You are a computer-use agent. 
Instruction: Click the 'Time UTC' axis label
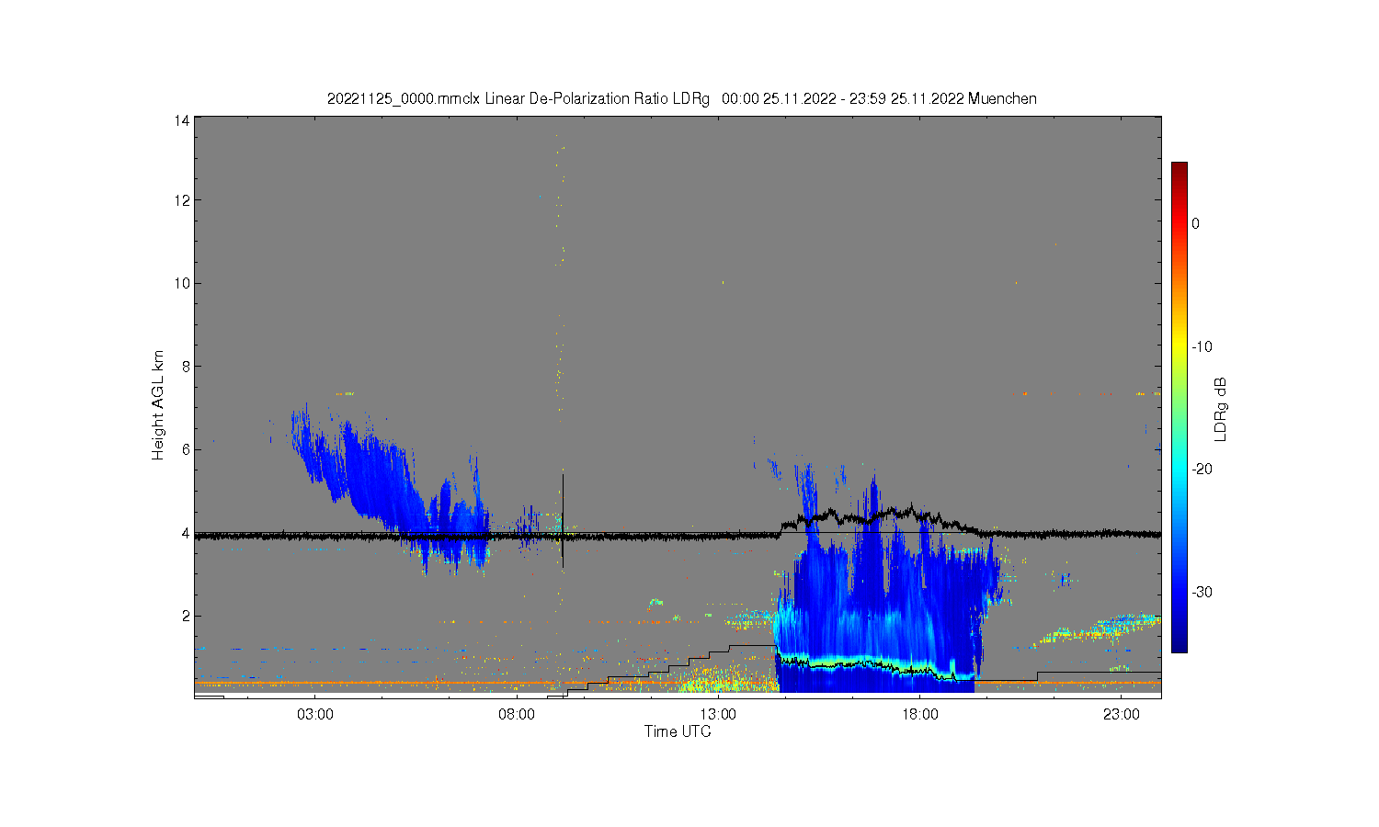click(x=678, y=731)
